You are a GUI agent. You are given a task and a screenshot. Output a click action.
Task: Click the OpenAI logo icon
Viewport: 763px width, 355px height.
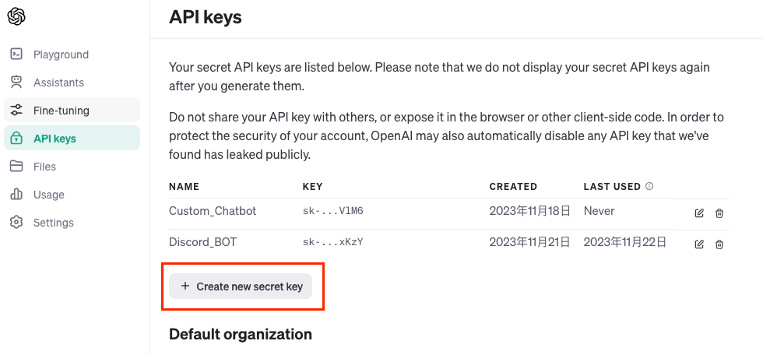[16, 16]
